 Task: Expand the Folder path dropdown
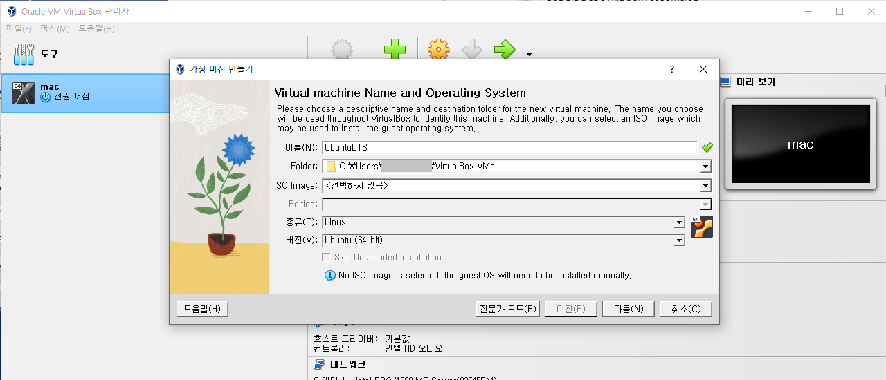(705, 167)
